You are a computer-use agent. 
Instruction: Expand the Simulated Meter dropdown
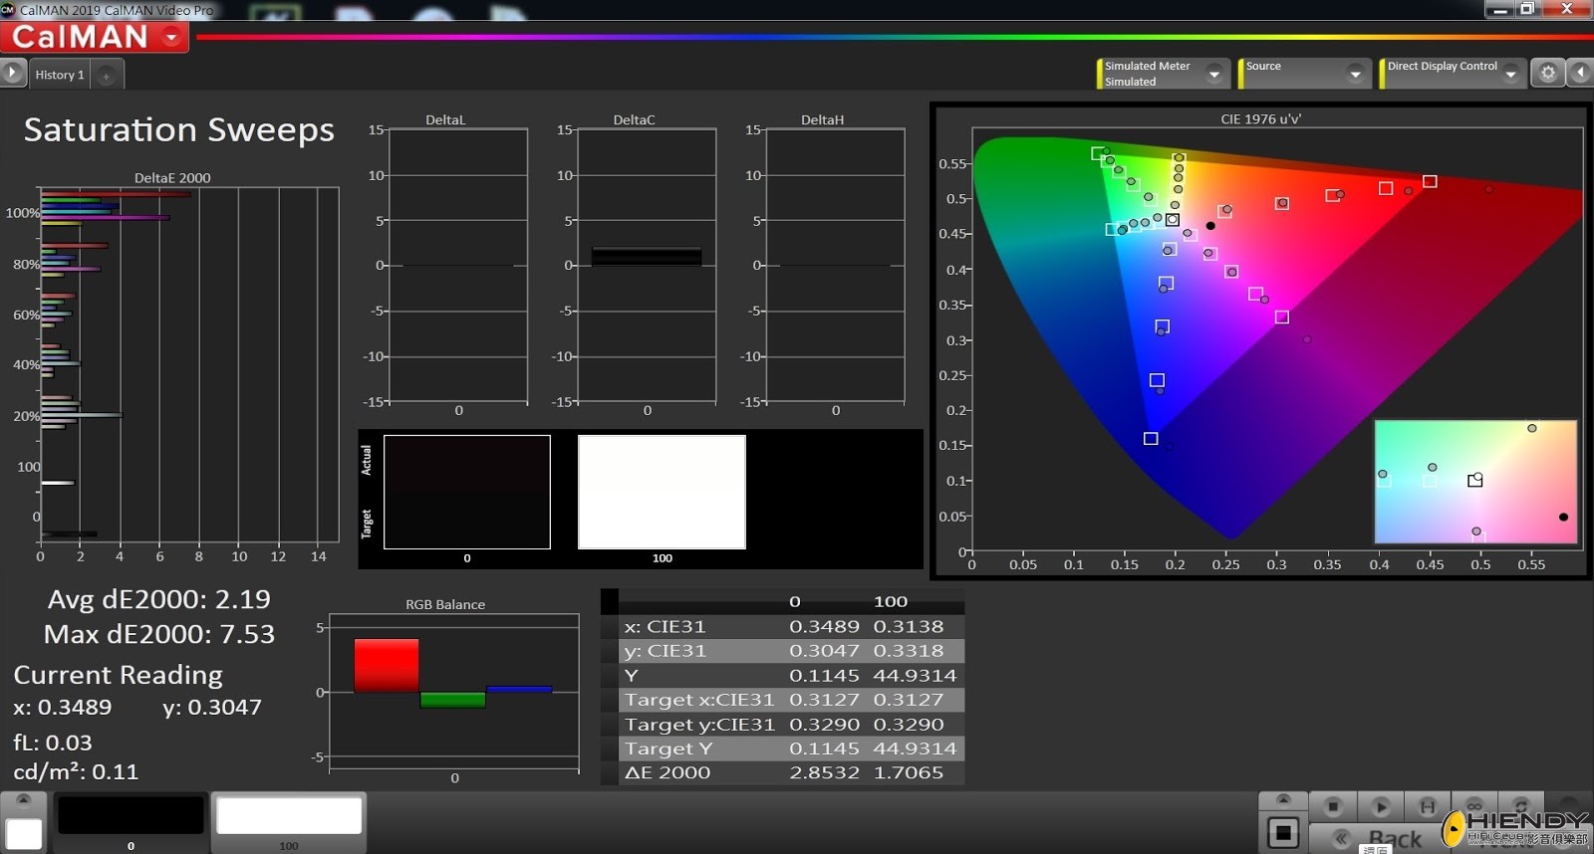tap(1213, 74)
